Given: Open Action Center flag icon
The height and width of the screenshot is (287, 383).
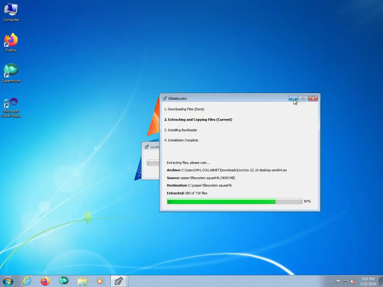Looking at the screenshot, I should pos(338,281).
